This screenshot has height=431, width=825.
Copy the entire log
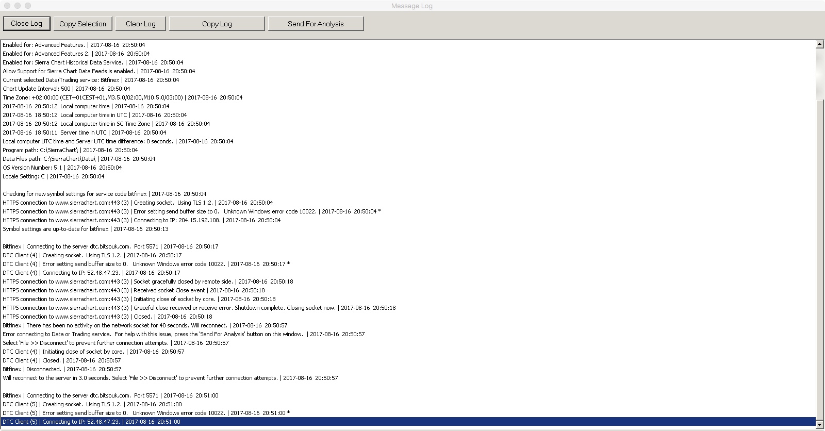click(x=217, y=24)
